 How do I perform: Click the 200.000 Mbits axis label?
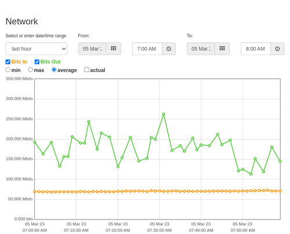[19, 139]
